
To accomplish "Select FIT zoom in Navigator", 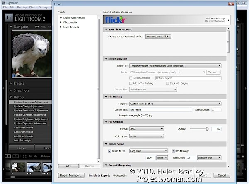I will pyautogui.click(x=37, y=27).
